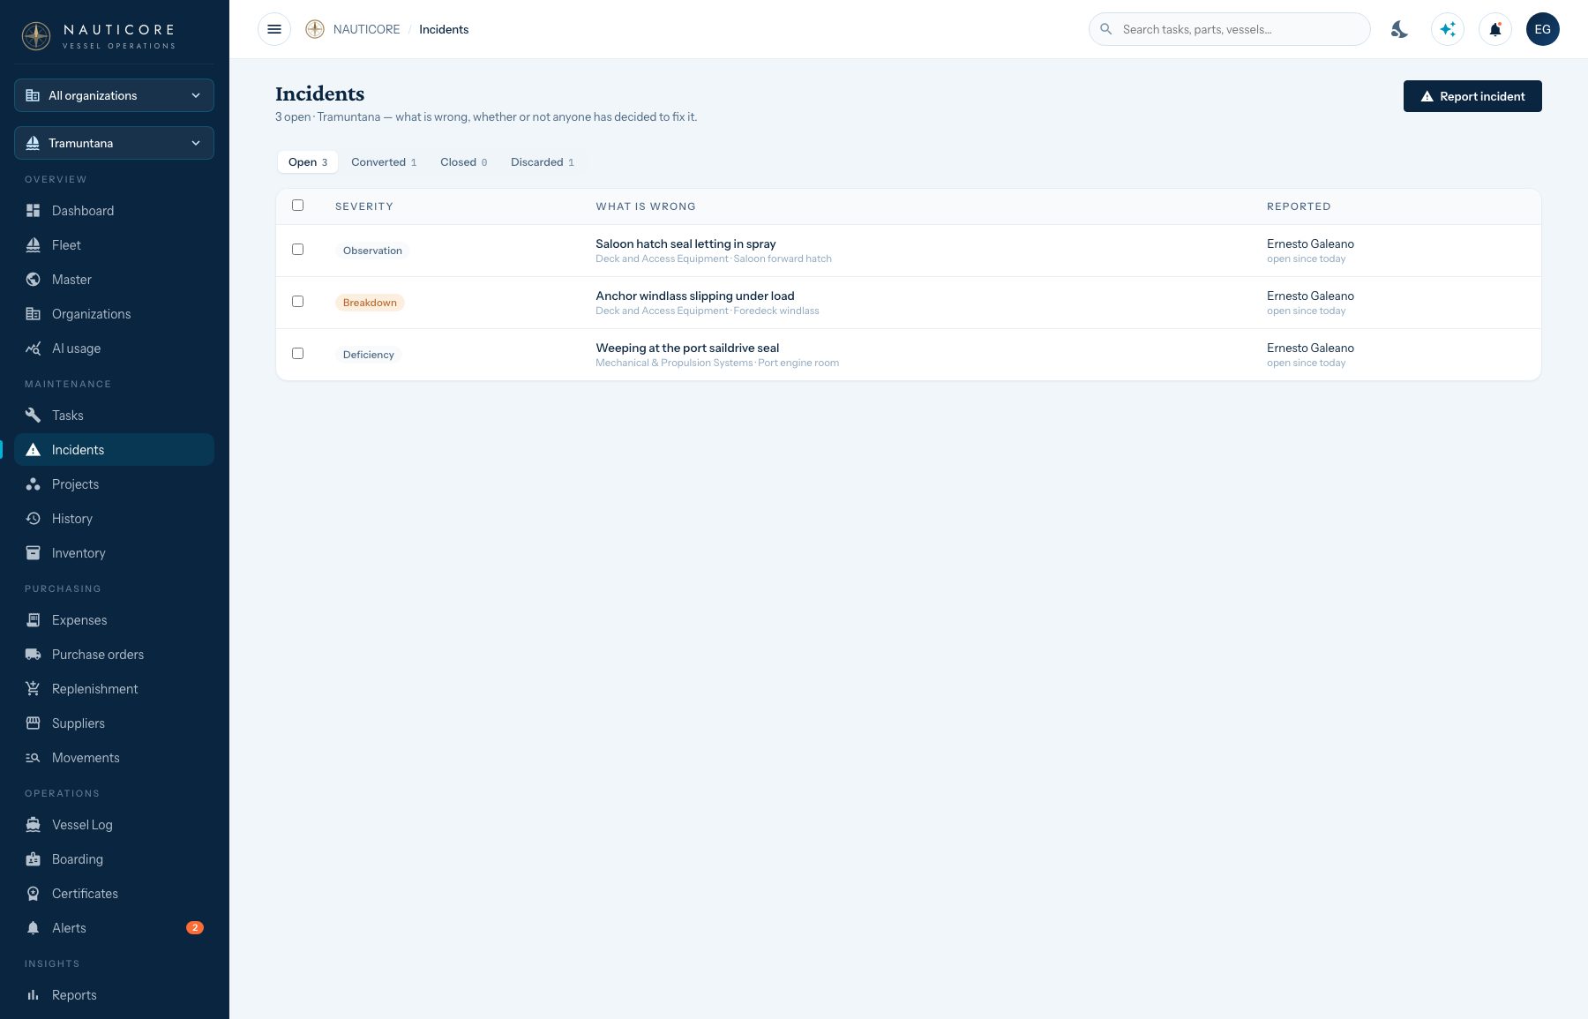Open Vessel Log in sidebar
The image size is (1588, 1019).
[114, 825]
